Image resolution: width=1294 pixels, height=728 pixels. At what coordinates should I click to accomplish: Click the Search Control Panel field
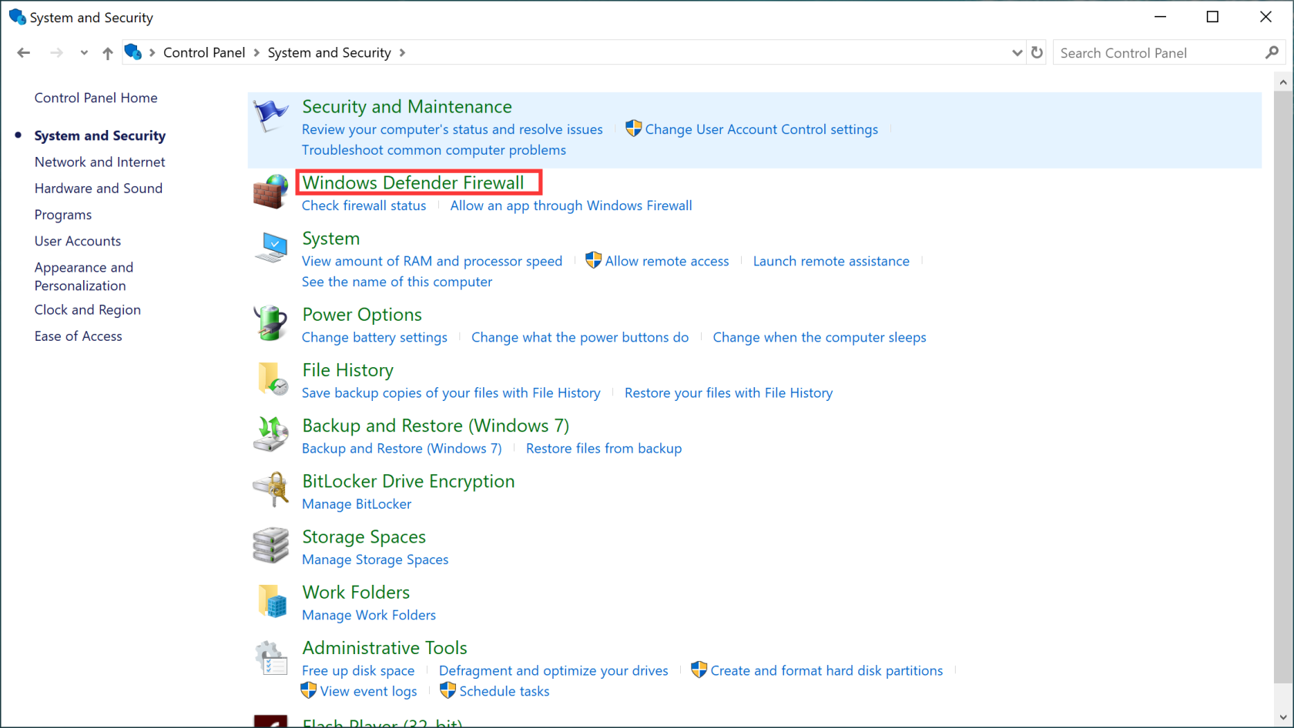click(x=1158, y=52)
